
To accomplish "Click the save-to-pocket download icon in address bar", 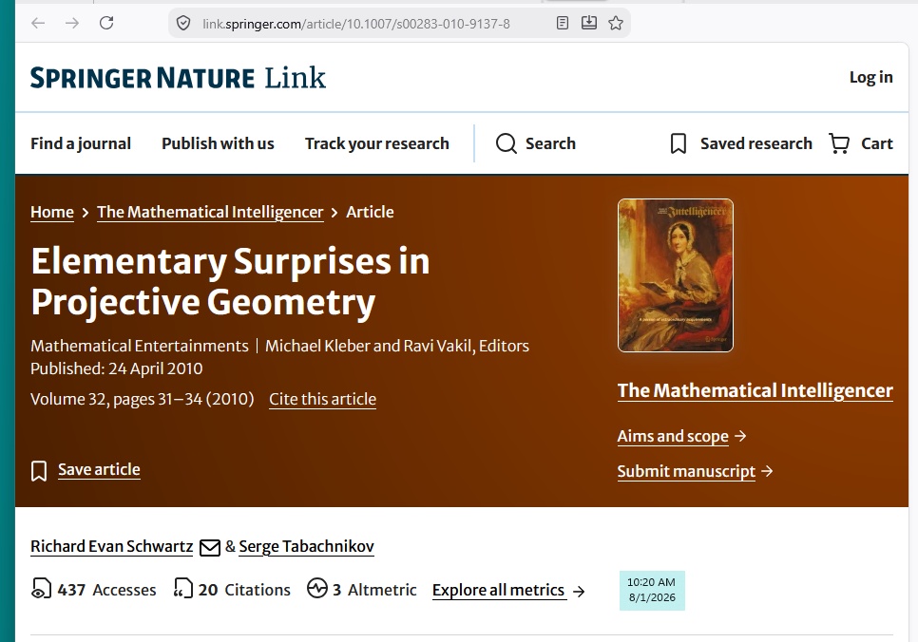I will pos(589,24).
